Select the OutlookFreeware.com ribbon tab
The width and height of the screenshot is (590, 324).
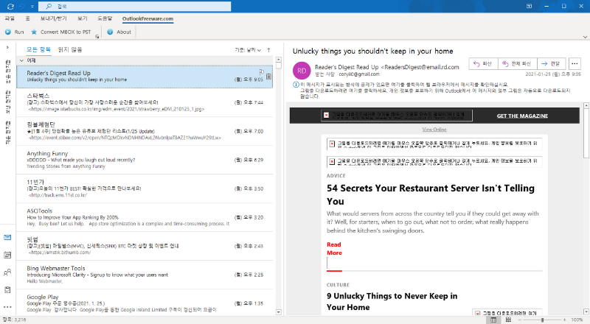147,19
